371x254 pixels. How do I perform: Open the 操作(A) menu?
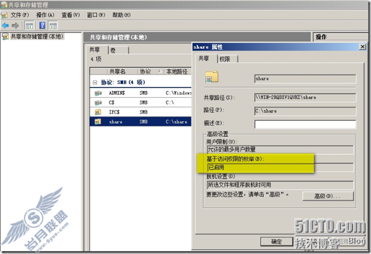coord(45,15)
